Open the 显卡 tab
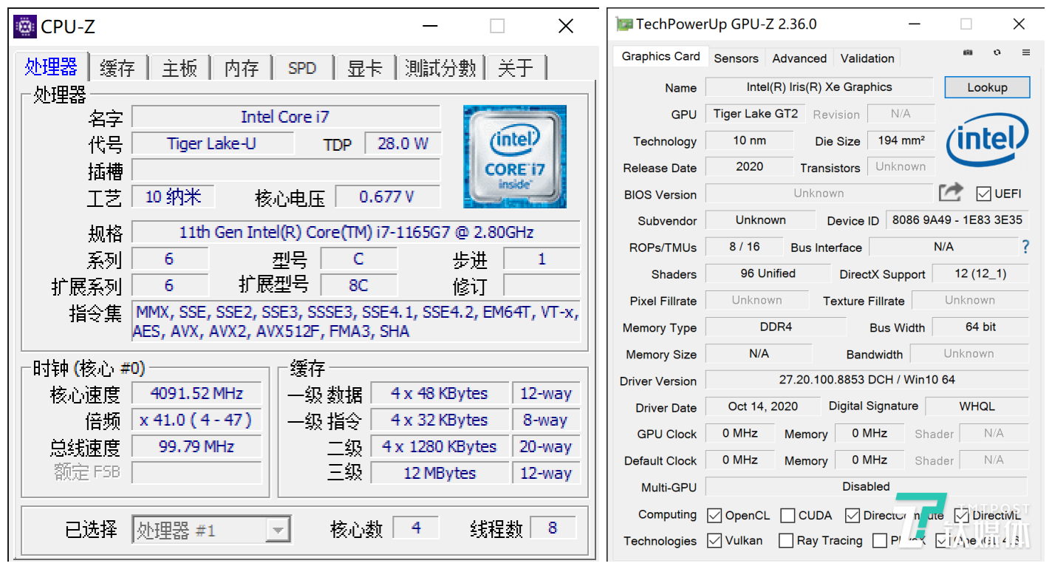 [365, 68]
